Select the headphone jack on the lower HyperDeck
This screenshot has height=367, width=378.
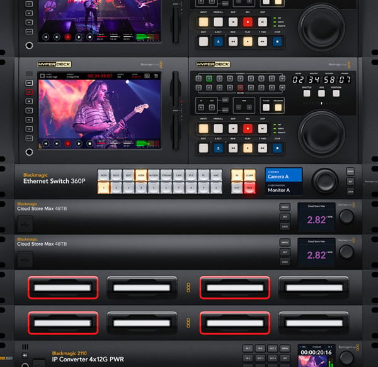(x=29, y=152)
